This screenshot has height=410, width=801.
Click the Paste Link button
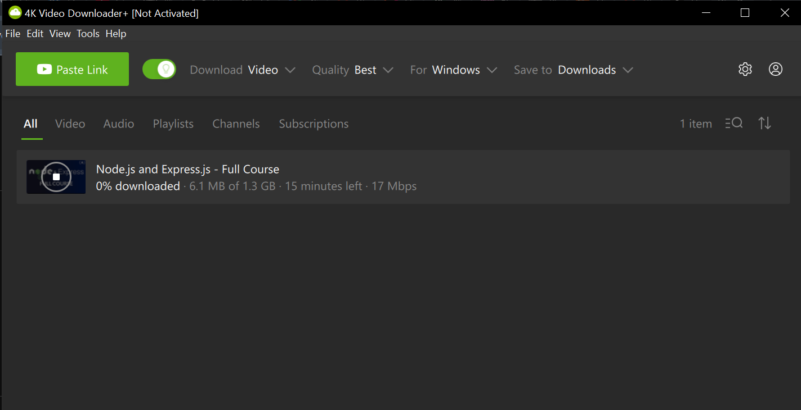pyautogui.click(x=72, y=69)
